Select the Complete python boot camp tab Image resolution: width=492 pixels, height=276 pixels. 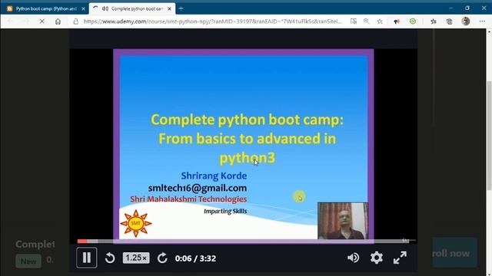(131, 8)
